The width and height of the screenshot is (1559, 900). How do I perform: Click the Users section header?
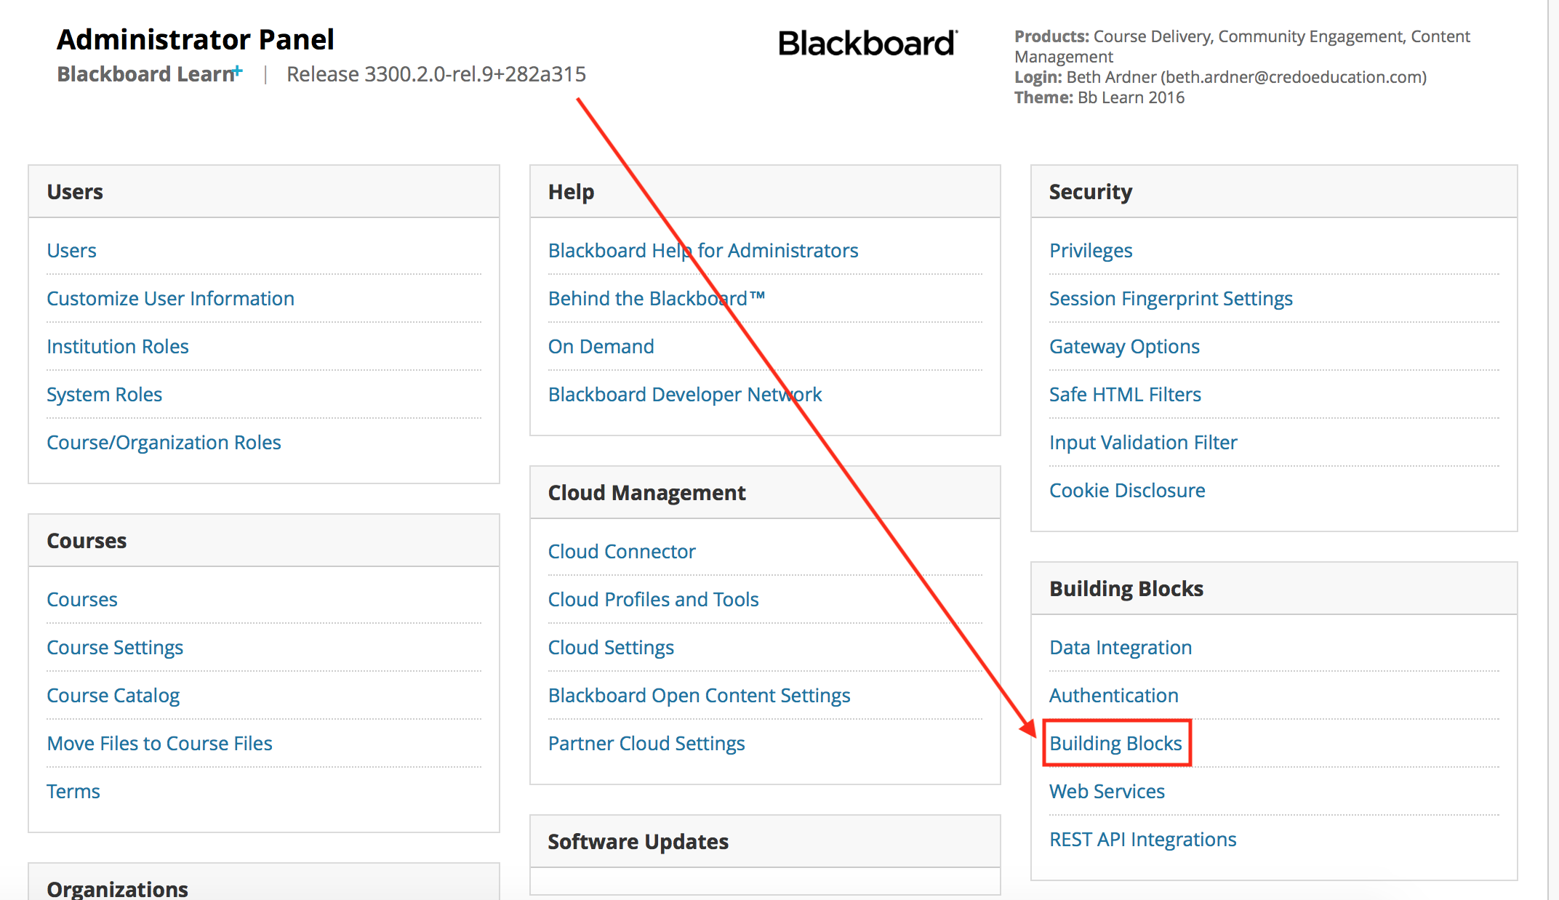click(x=264, y=191)
